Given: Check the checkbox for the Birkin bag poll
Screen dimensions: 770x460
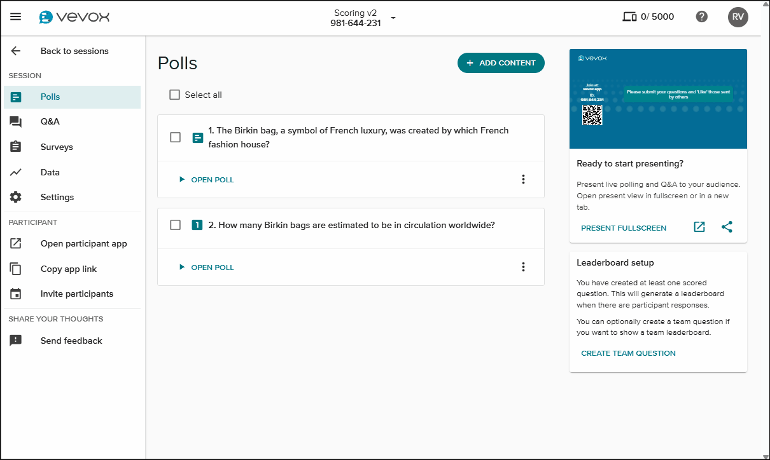Looking at the screenshot, I should click(175, 137).
